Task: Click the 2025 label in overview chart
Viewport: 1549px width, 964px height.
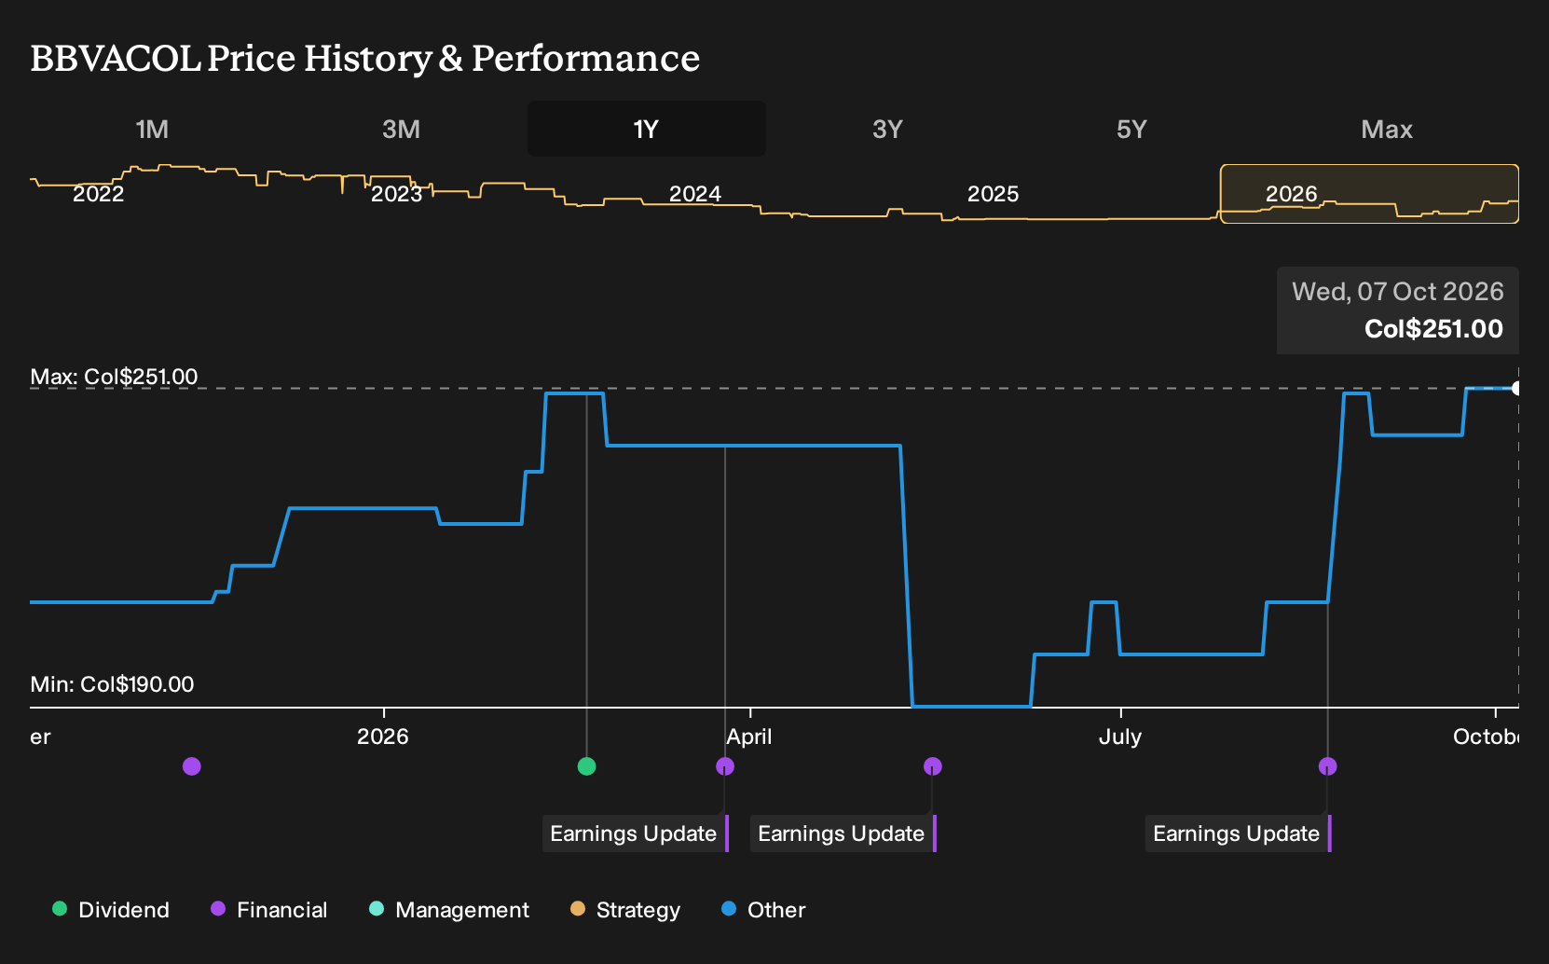Action: click(993, 194)
